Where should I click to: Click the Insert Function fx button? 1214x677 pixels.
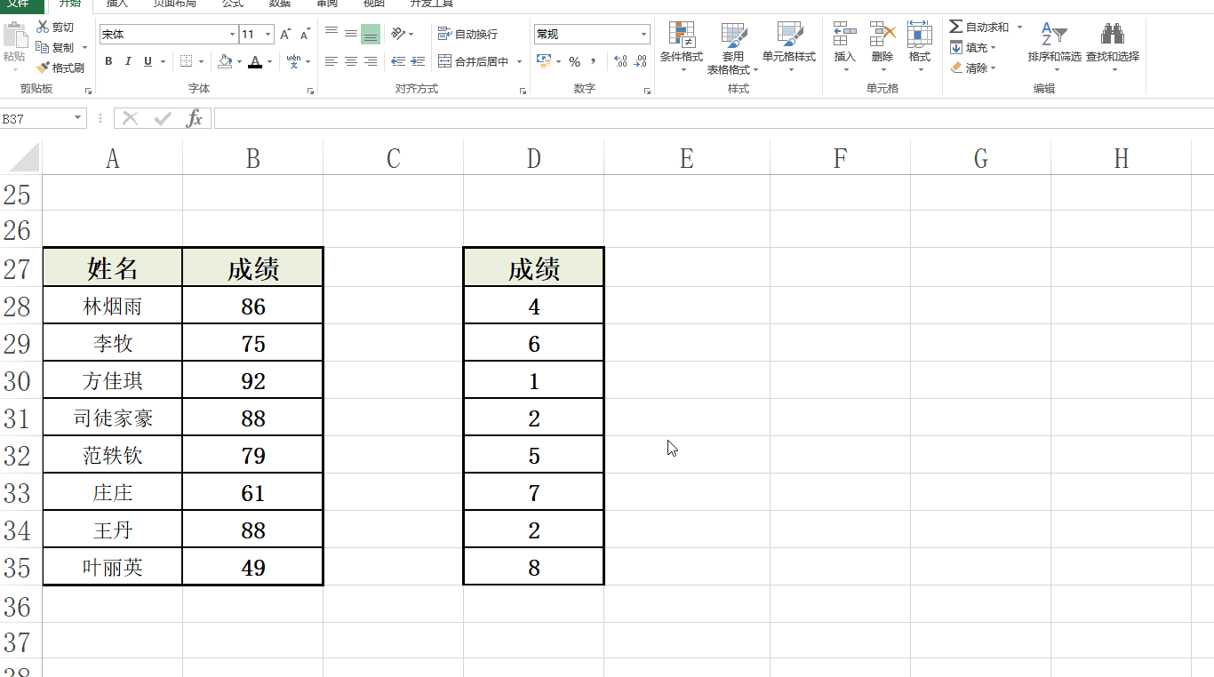coord(195,118)
